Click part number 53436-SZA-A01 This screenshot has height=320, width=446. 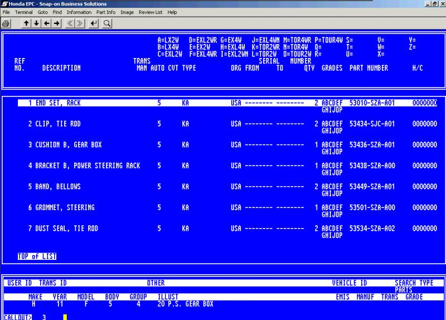372,145
